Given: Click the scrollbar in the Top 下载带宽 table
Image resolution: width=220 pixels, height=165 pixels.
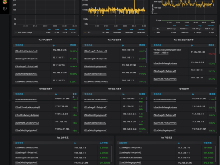Looking at the screenshot, I should pyautogui.click(x=216, y=154).
